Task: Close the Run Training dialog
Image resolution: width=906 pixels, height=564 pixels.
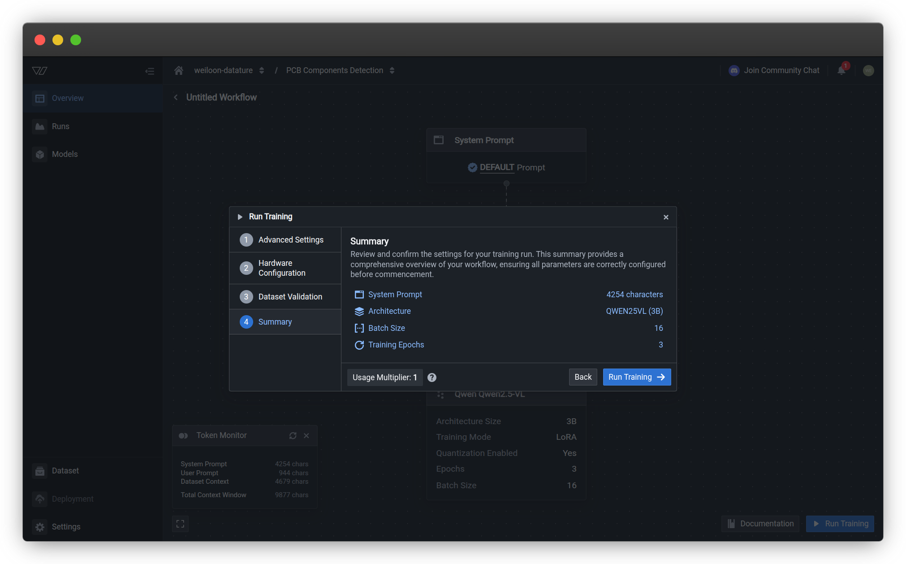Action: click(666, 217)
